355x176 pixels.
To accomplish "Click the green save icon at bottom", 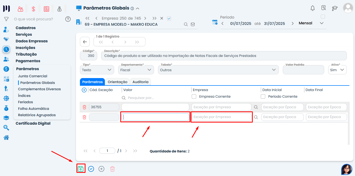I will [x=81, y=169].
